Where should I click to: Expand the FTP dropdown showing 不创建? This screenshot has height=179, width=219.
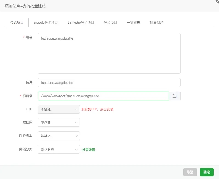click(59, 109)
